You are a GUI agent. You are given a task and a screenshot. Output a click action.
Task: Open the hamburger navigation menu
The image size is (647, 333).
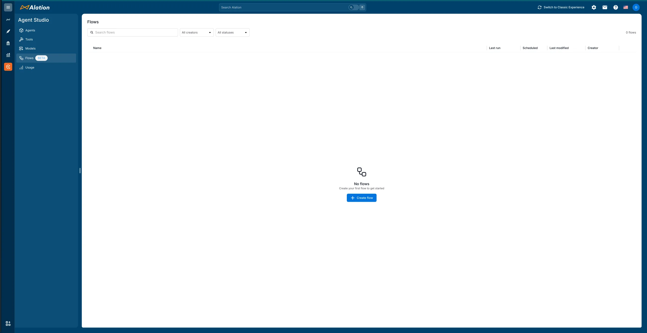(x=8, y=7)
